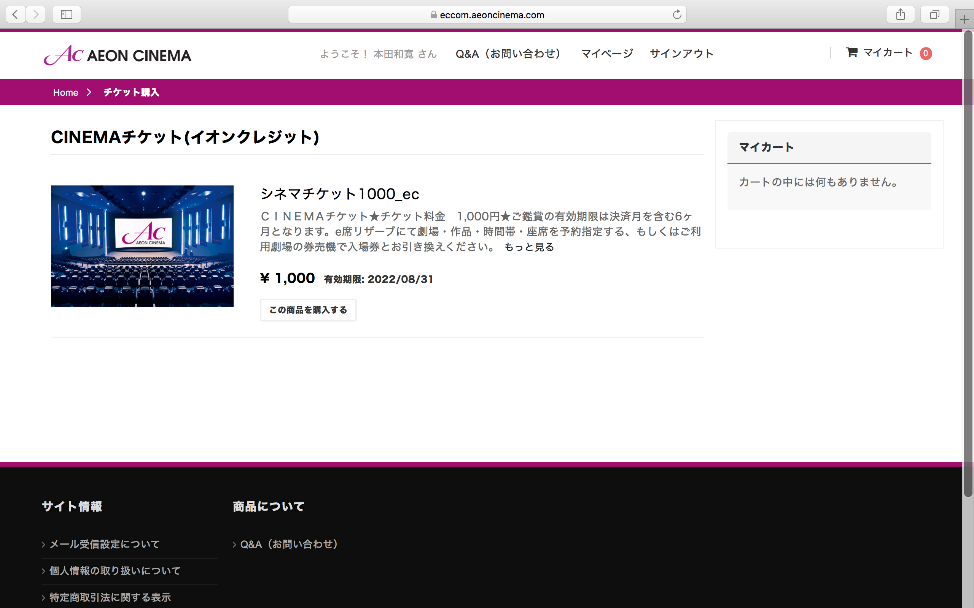
Task: Click カートの中には何もありません。 message
Action: tap(818, 182)
